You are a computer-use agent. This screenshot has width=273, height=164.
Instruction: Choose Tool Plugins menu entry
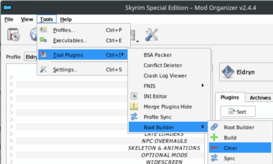pos(83,55)
